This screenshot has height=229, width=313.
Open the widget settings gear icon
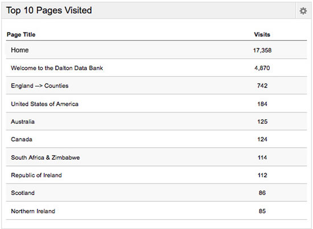tap(303, 11)
